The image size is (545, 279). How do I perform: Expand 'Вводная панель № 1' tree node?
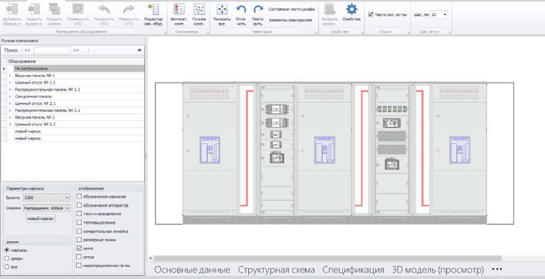coord(10,76)
